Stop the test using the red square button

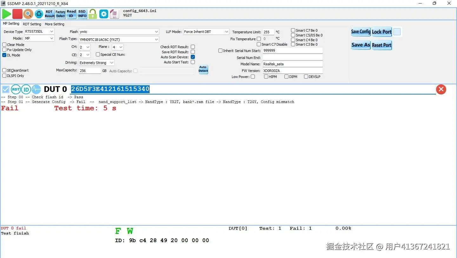pos(17,14)
